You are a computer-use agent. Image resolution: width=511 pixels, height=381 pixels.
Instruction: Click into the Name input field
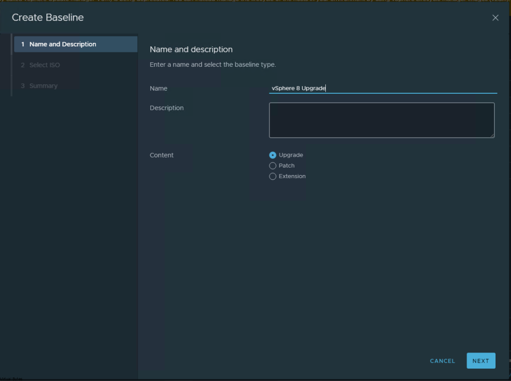[383, 88]
